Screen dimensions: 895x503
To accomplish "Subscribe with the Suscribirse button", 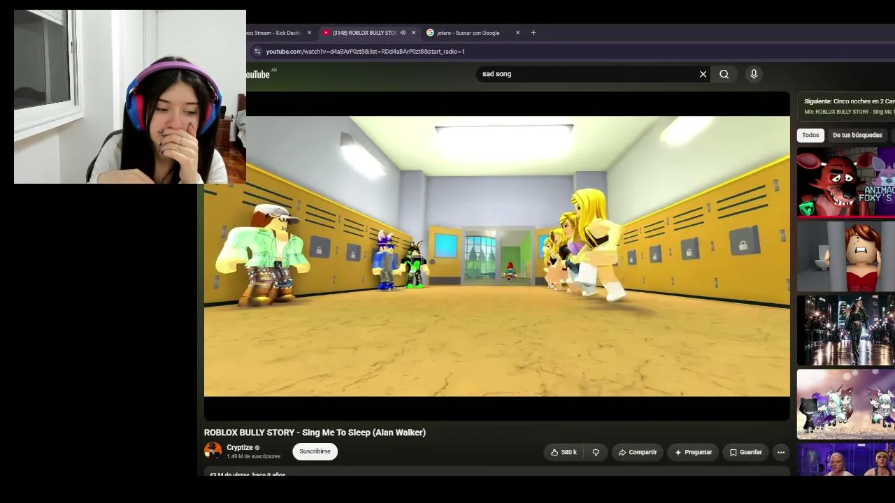I will point(315,451).
